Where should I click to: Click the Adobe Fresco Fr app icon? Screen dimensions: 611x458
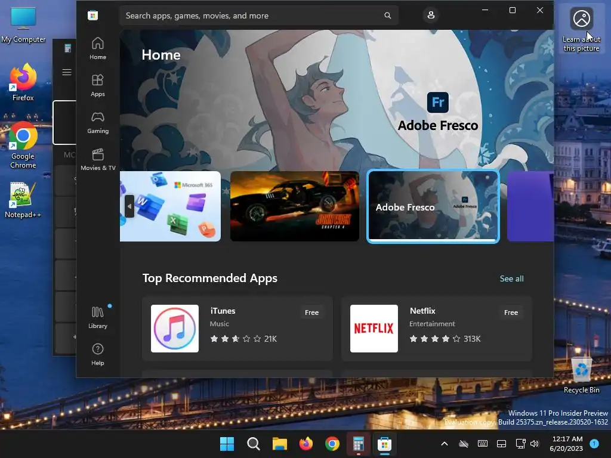437,103
